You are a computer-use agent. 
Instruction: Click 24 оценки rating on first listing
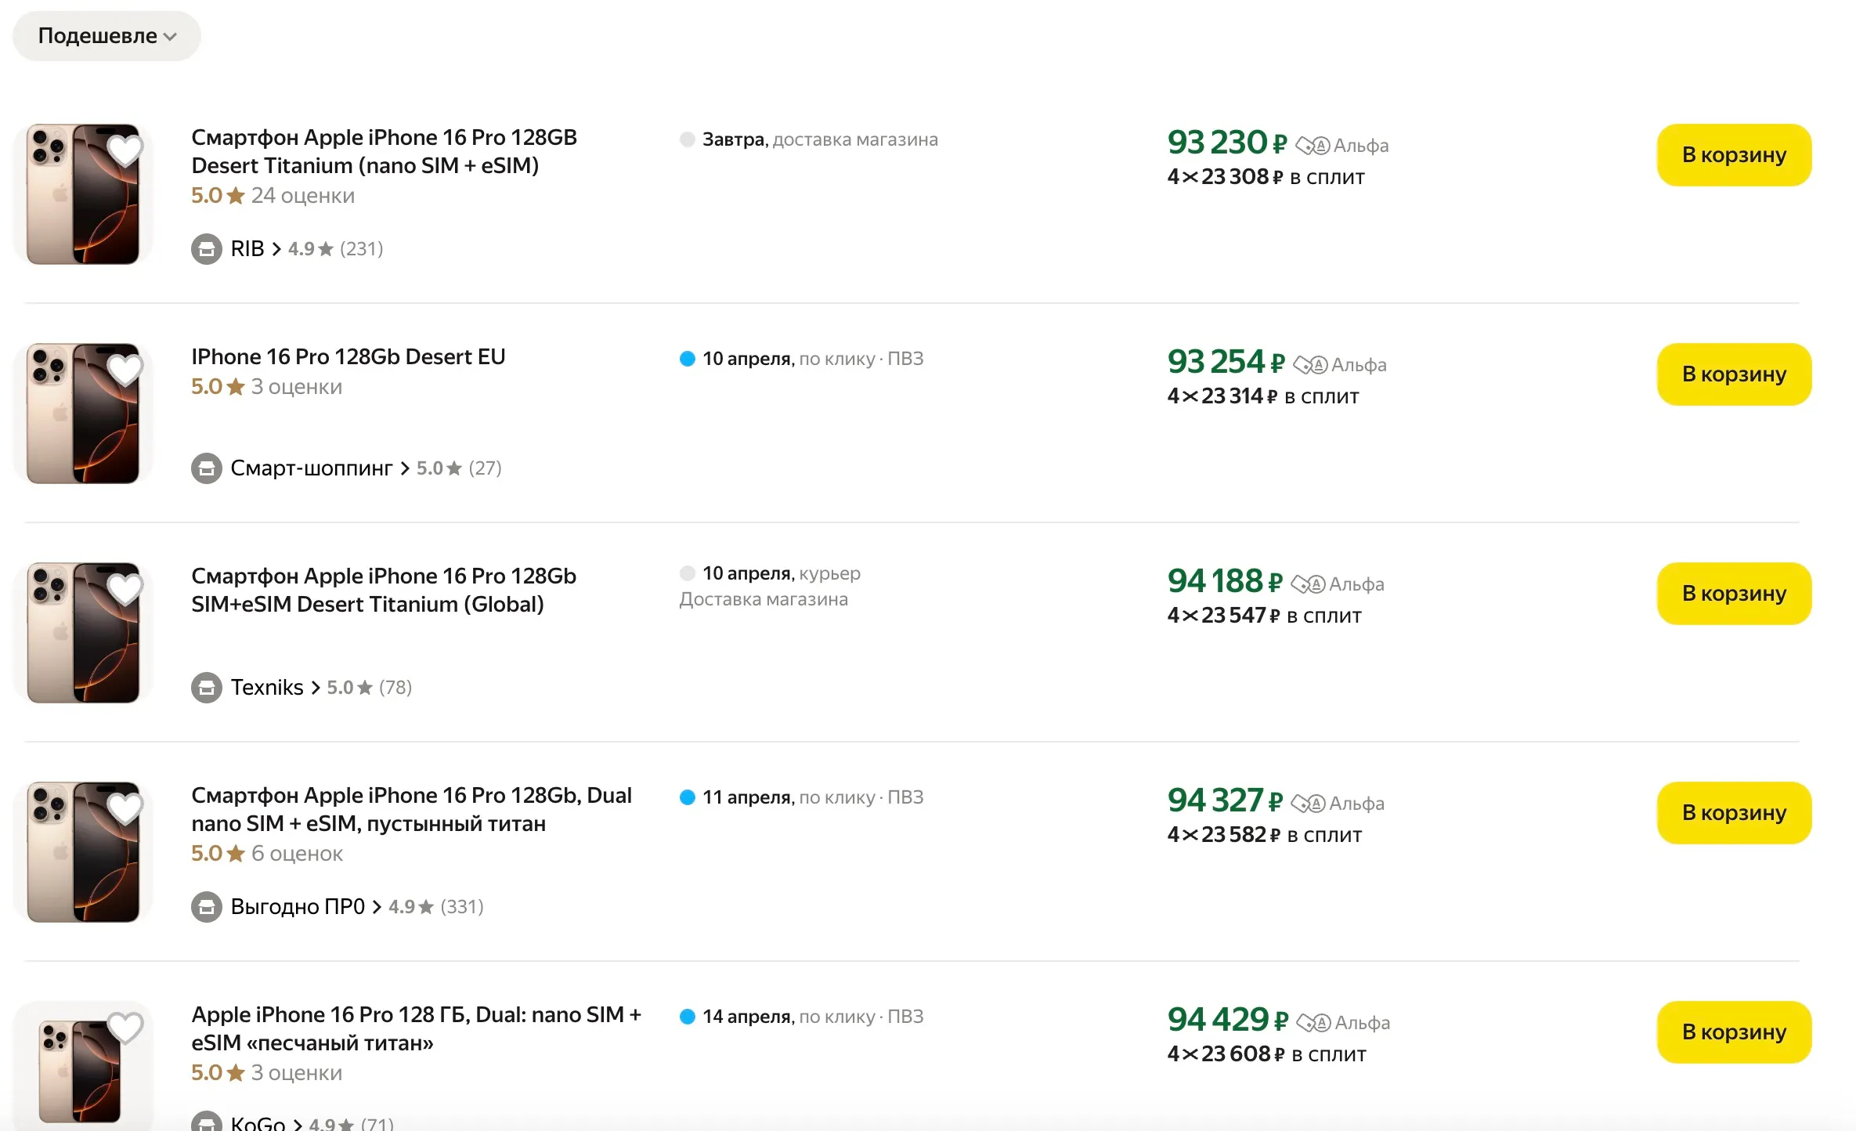(302, 196)
